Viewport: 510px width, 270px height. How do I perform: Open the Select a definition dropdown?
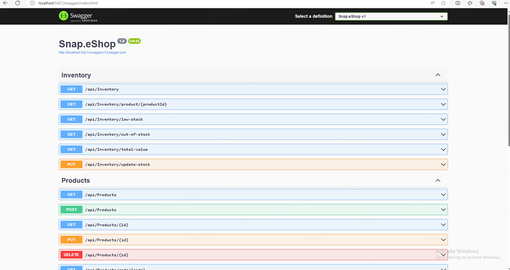pos(391,16)
